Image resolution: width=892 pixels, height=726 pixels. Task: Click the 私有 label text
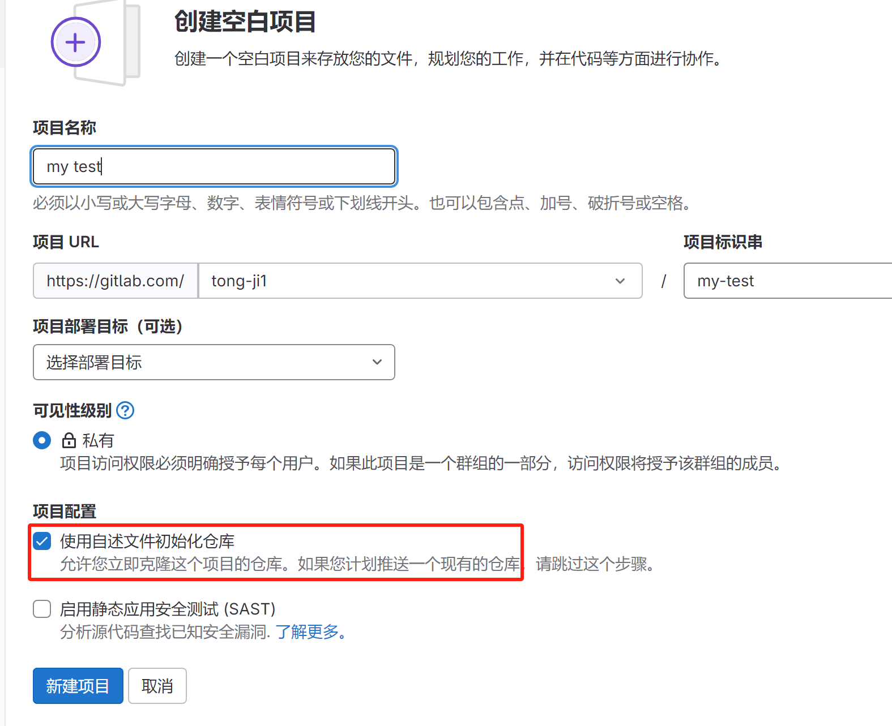99,440
